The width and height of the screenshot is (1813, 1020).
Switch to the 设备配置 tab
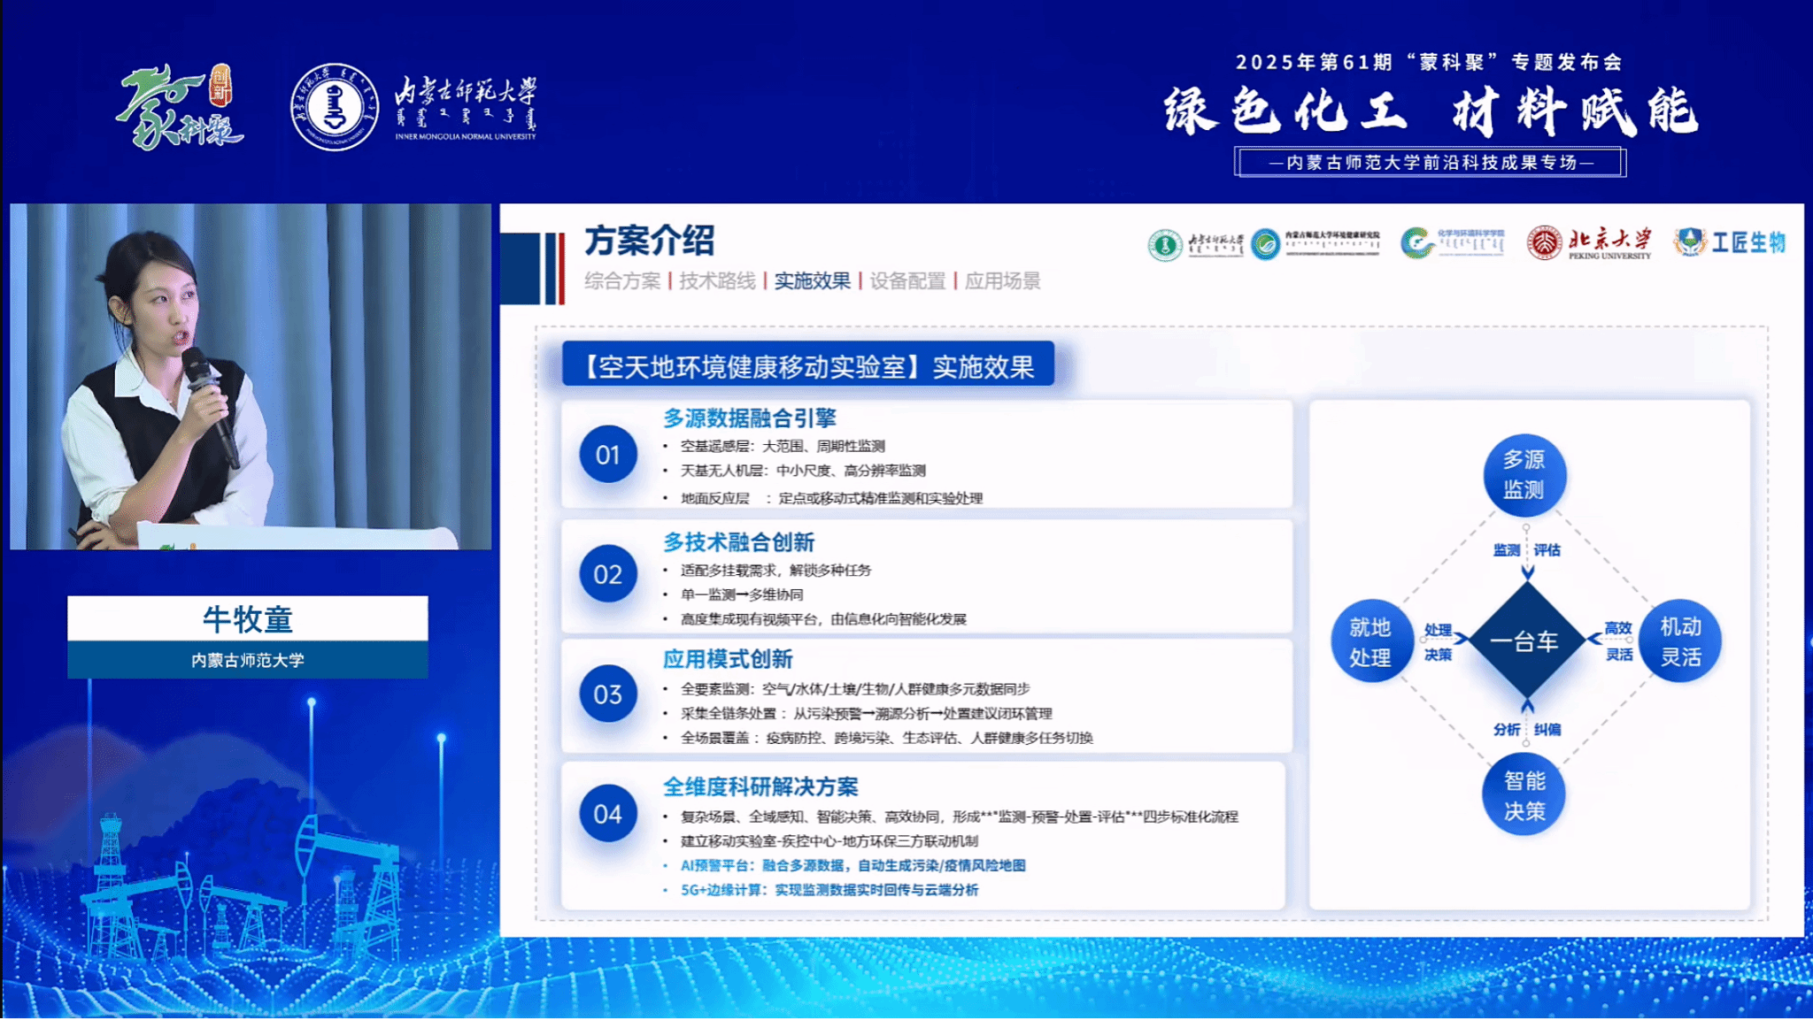point(907,281)
